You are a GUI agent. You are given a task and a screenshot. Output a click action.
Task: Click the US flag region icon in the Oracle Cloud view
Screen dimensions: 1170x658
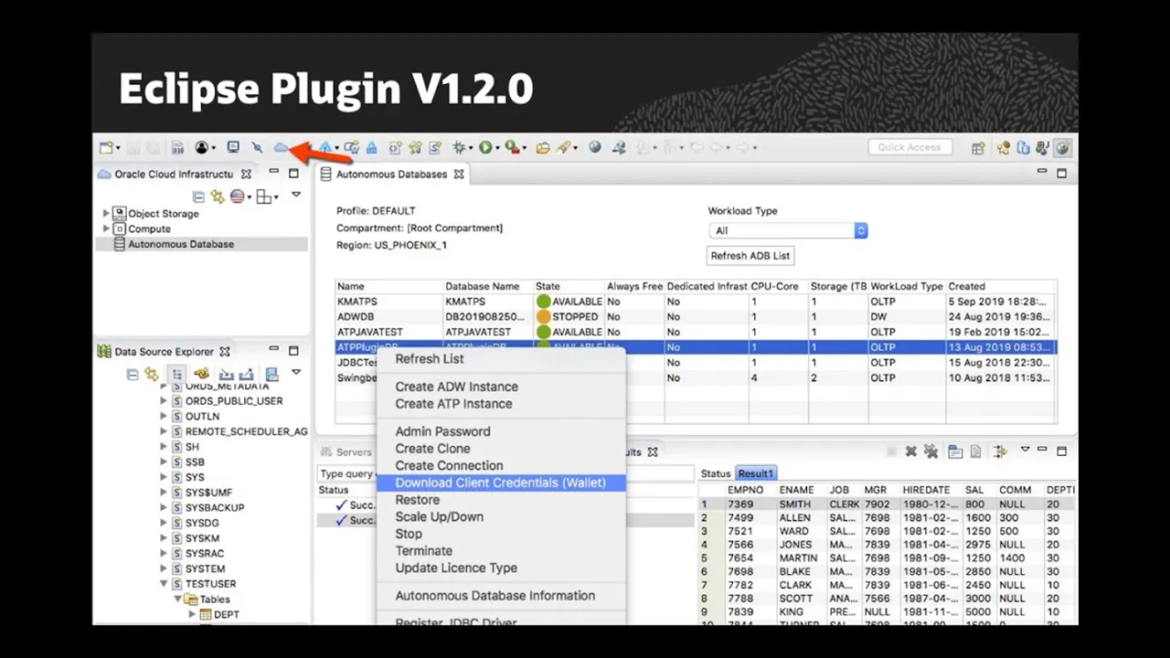238,196
